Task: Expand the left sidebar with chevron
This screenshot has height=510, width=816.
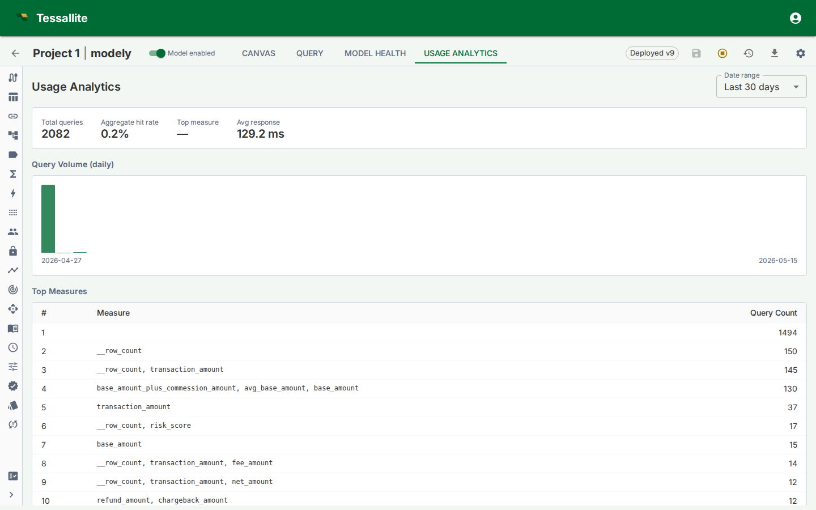Action: tap(11, 495)
